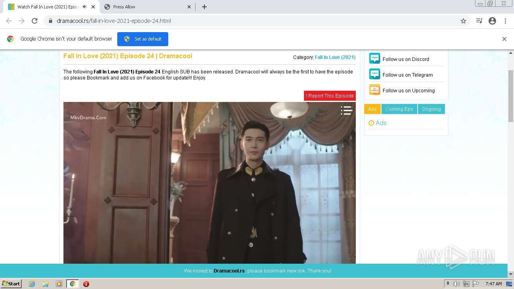This screenshot has width=514, height=289.
Task: Open Chrome taskbar button
Action: (72, 284)
